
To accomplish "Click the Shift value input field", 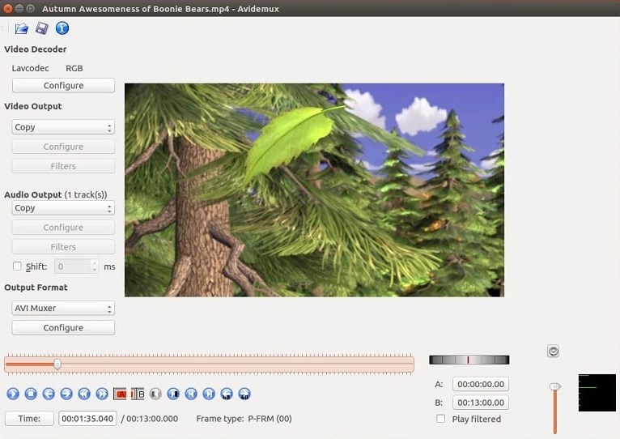I will click(72, 266).
